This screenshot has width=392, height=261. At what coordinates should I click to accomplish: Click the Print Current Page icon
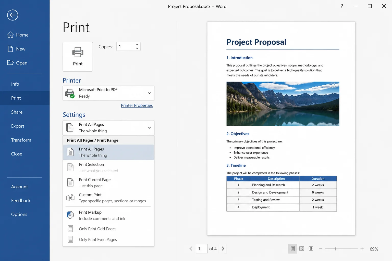(x=70, y=182)
